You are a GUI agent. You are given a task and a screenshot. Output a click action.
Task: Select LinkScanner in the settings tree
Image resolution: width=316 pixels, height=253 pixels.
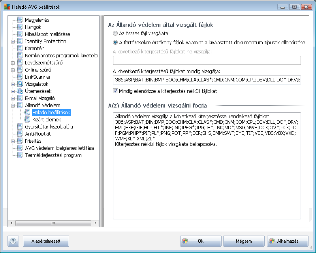38,77
